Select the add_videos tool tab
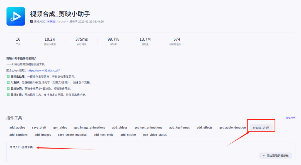301x165 pixels. 120,127
